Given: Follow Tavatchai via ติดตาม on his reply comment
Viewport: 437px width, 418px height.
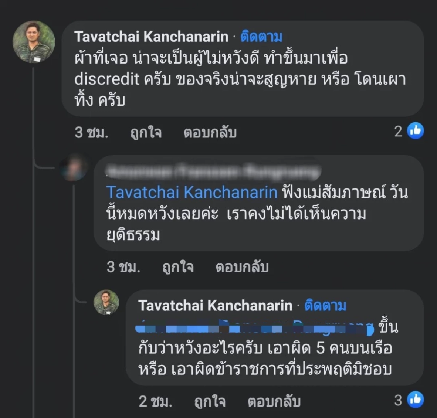Looking at the screenshot, I should tap(325, 305).
